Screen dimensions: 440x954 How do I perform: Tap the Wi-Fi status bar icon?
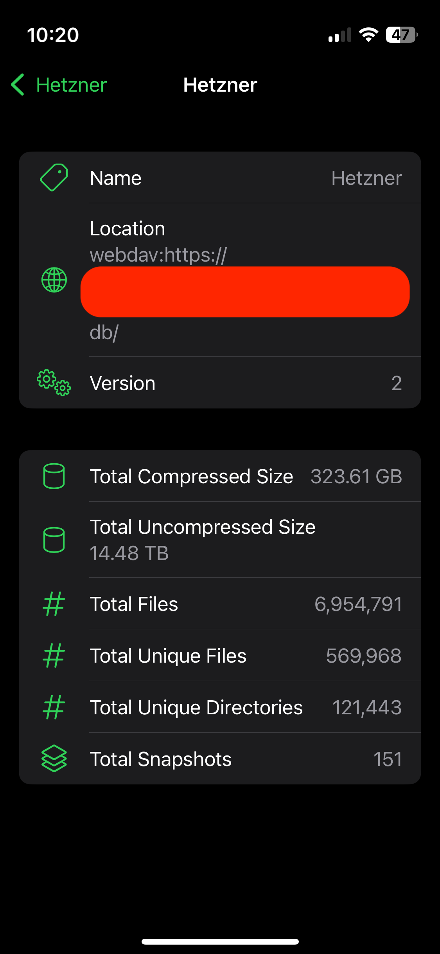coord(368,35)
